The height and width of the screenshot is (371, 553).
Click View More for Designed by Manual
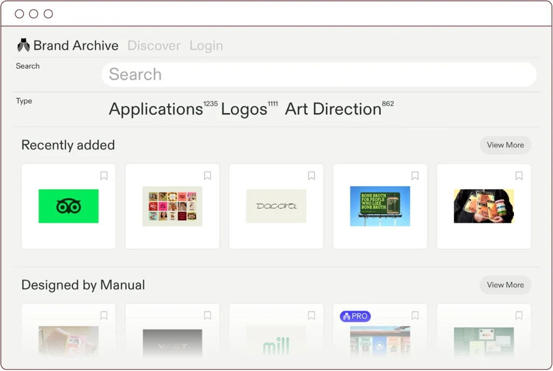pos(505,285)
